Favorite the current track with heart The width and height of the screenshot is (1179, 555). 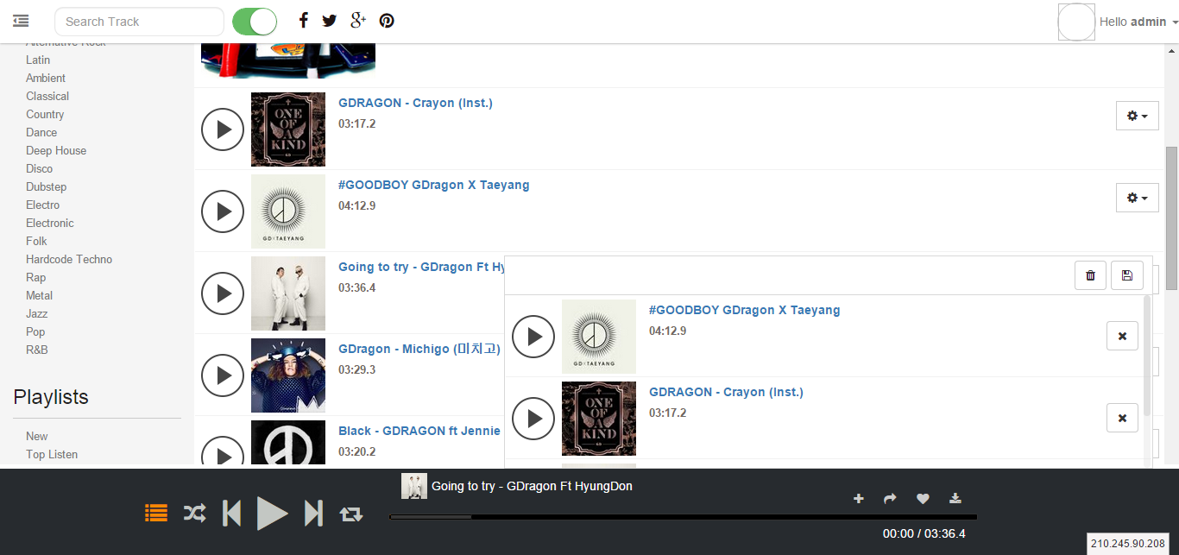[x=923, y=498]
